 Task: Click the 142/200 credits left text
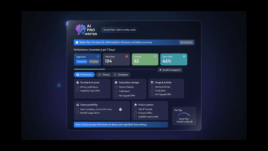pyautogui.click(x=184, y=122)
